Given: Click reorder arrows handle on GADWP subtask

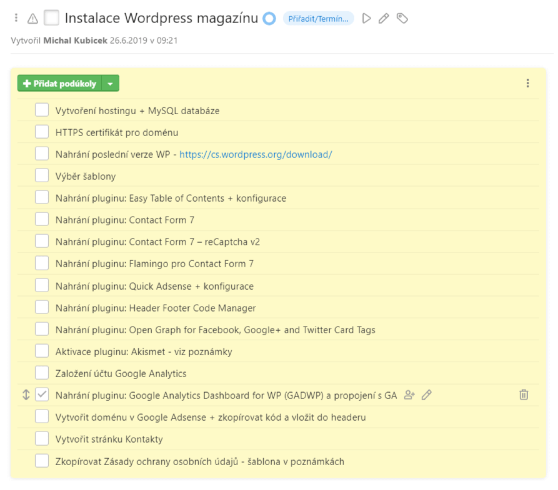Looking at the screenshot, I should [26, 395].
